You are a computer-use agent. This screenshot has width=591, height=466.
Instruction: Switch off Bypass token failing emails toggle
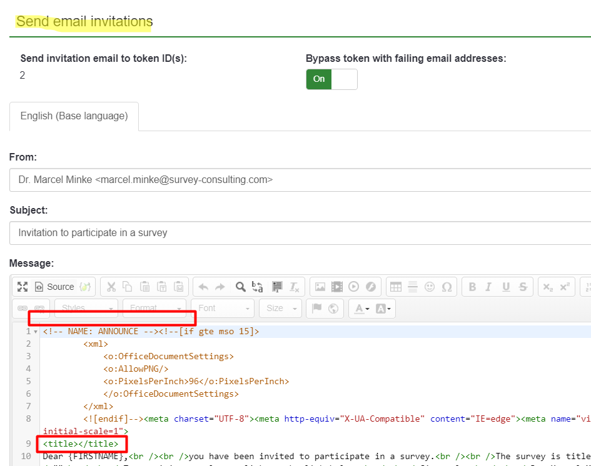click(331, 79)
